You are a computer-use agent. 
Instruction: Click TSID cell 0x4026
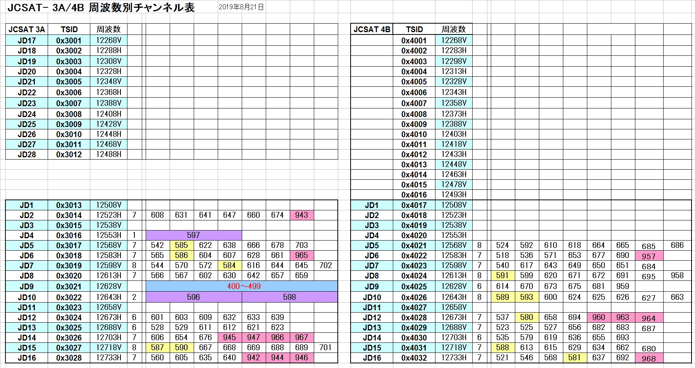click(x=414, y=297)
